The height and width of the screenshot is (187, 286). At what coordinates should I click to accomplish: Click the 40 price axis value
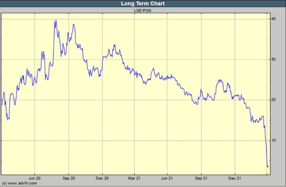(274, 19)
